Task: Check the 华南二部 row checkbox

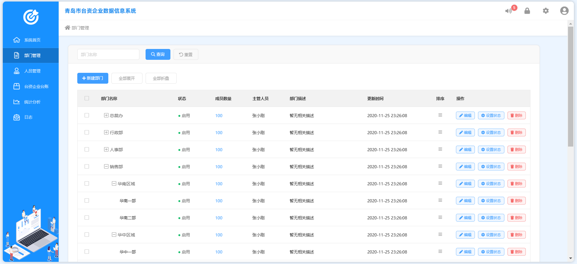Action: coord(87,218)
